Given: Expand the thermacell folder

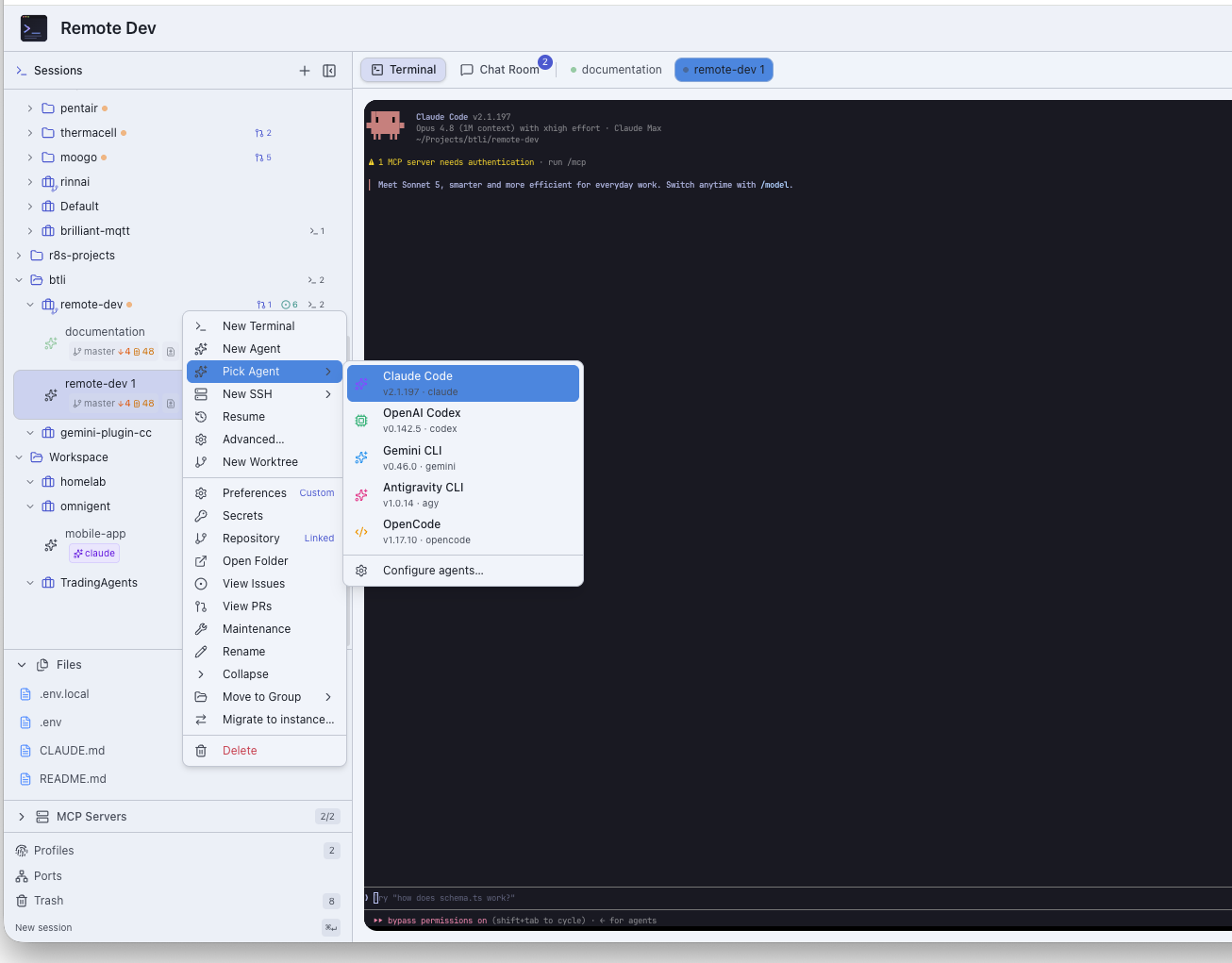Looking at the screenshot, I should point(30,133).
